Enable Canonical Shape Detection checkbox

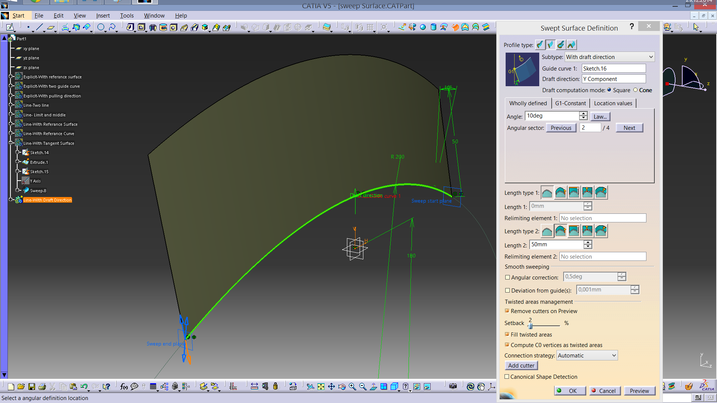tap(507, 377)
